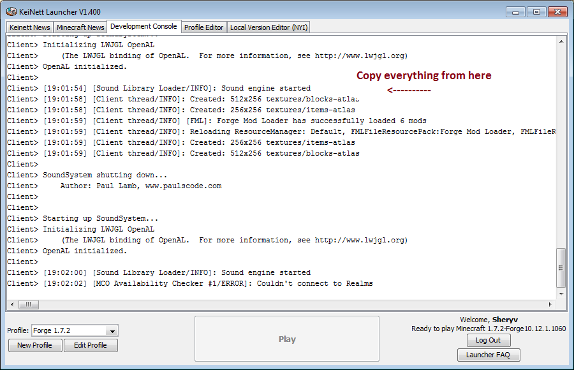Click the 'Reloading ResourceManager' console line
Image resolution: width=574 pixels, height=370 pixels.
click(x=281, y=131)
